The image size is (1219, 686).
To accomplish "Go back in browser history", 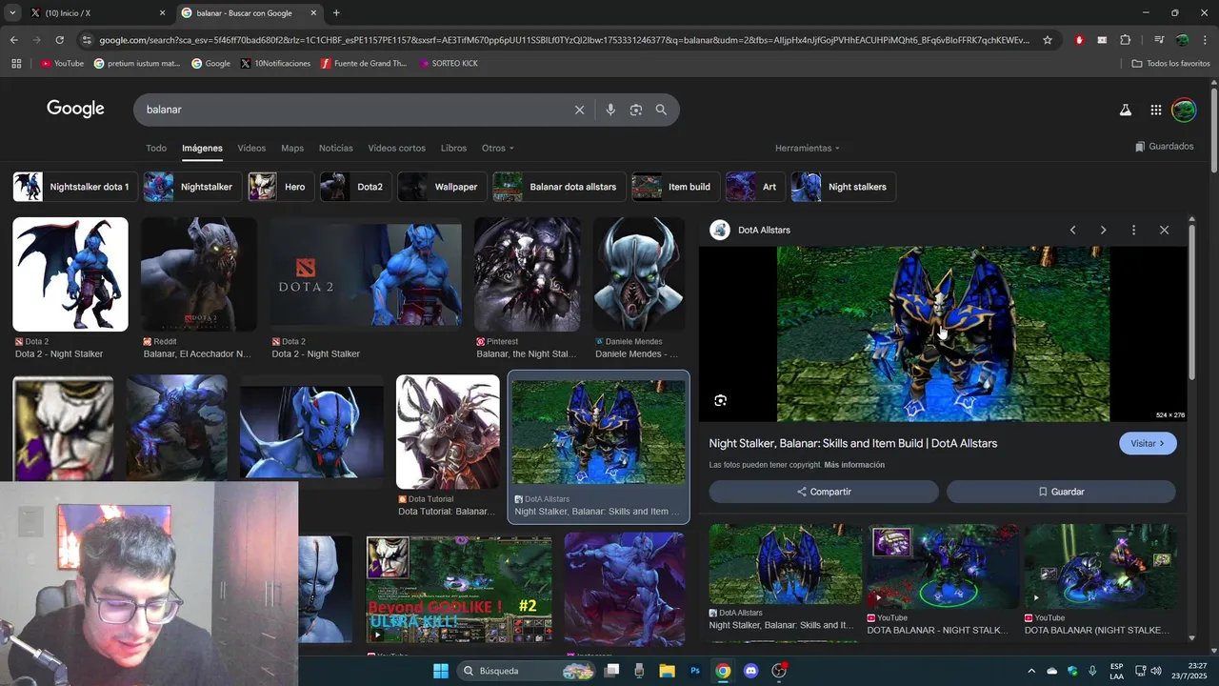I will (13, 40).
